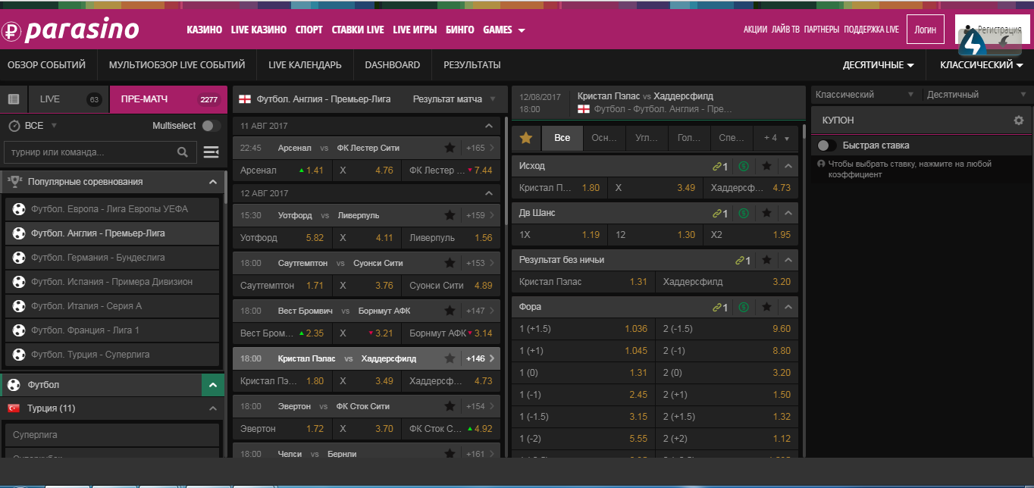Favorite the Арсенал vs ФК Лестер Сити match star

[450, 148]
